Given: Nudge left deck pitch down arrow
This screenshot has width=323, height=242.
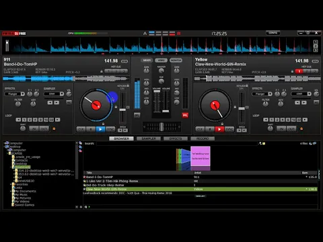Looking at the screenshot, I should pyautogui.click(x=120, y=130).
